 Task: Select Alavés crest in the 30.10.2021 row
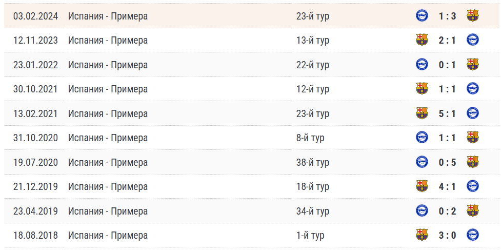click(x=472, y=89)
